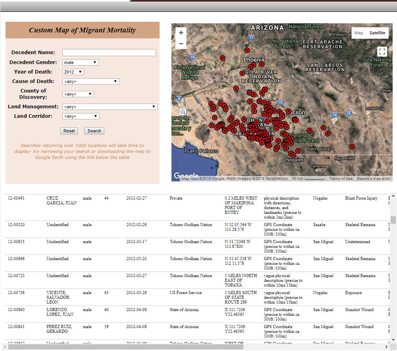Click the Search button
The image size is (397, 351).
click(94, 131)
